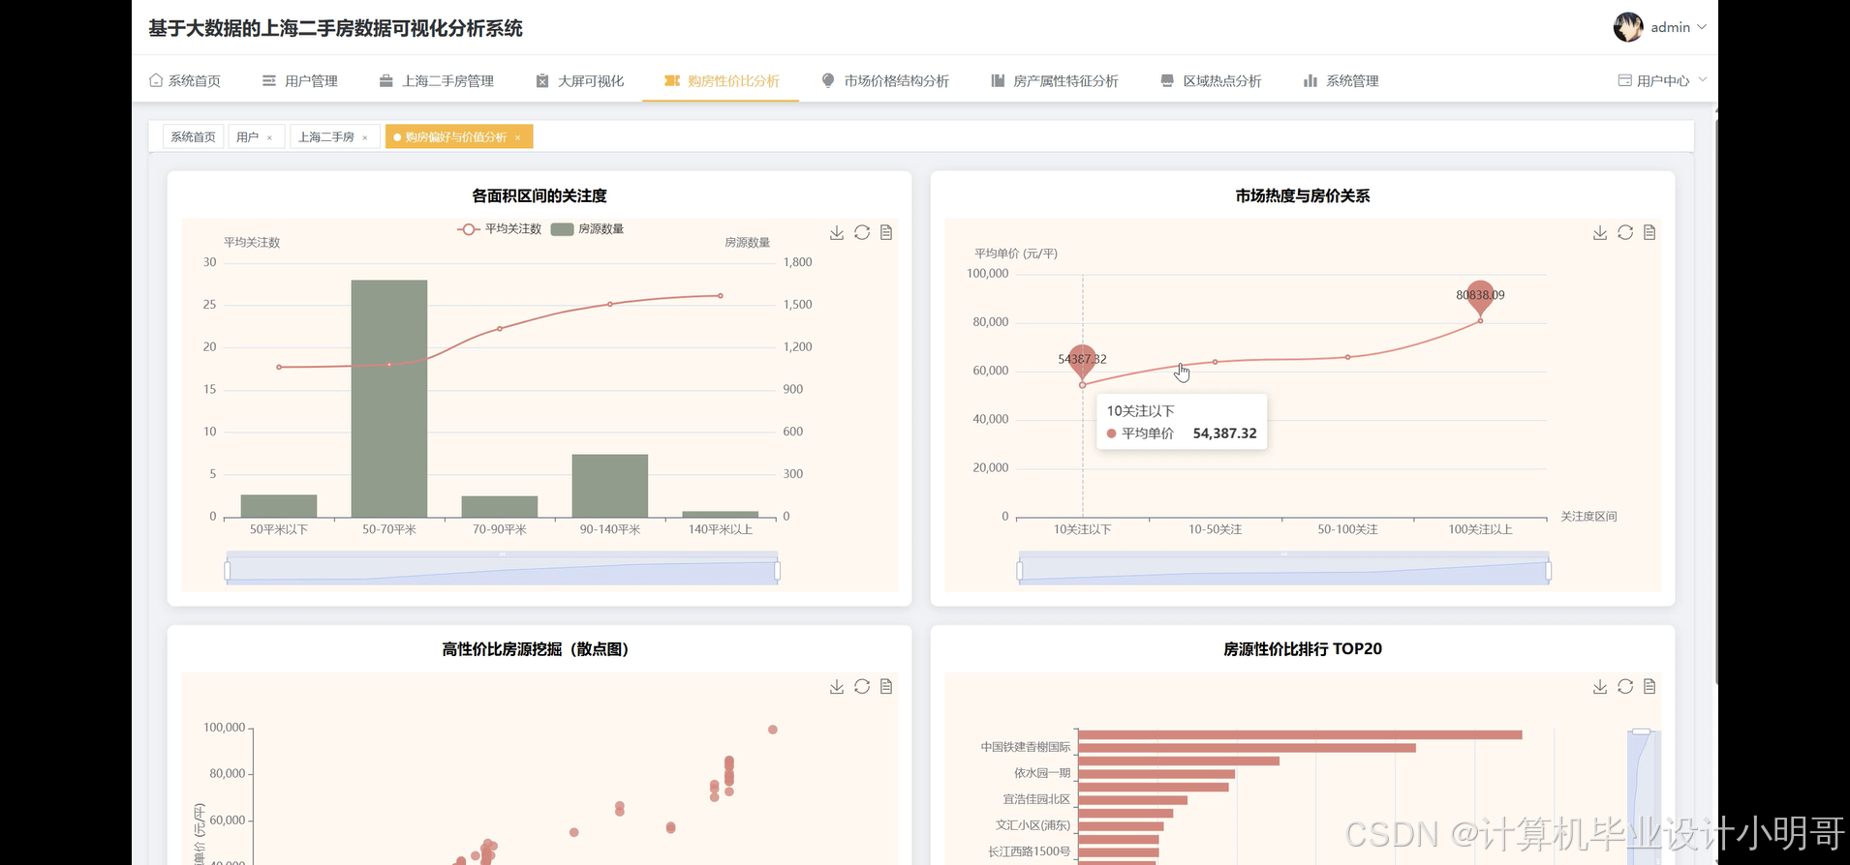Download the 高性价比房源挖掘 scatter chart image
Viewport: 1850px width, 865px height.
[837, 686]
